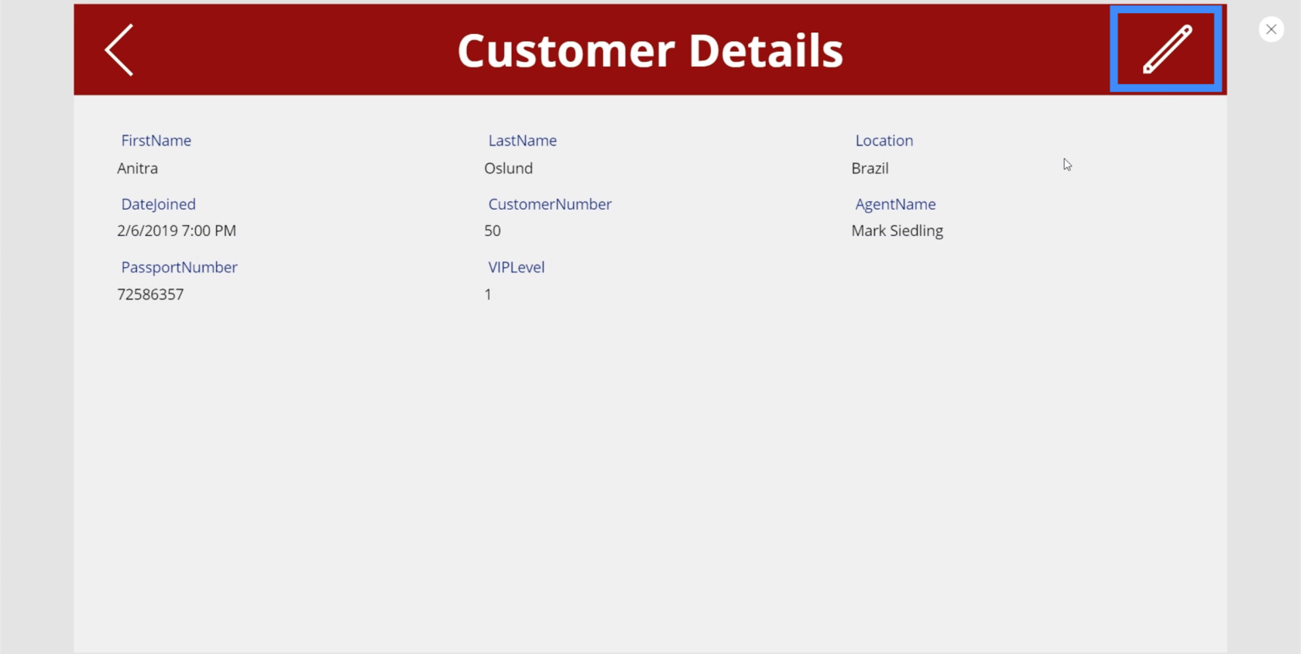Click the date value 2/6/2019 7:00 PM

click(x=177, y=231)
